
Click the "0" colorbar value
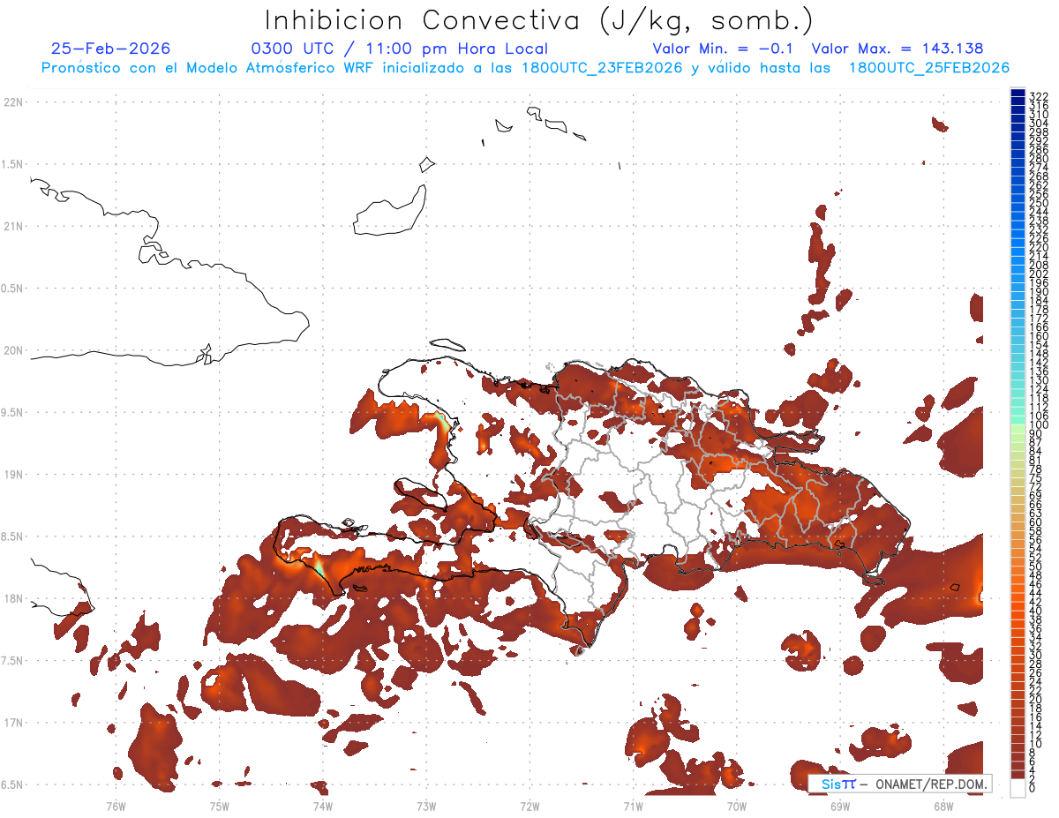click(1033, 788)
